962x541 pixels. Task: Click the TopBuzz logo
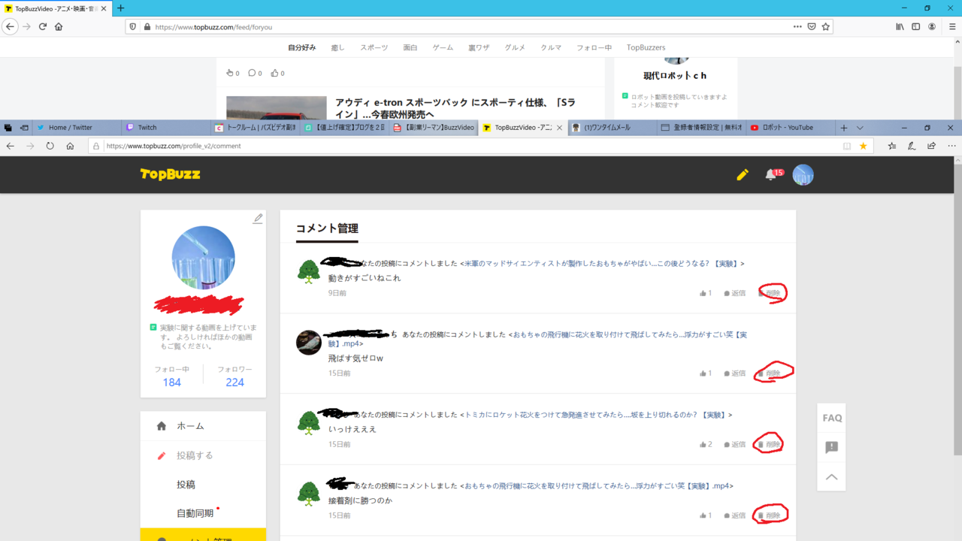(x=170, y=174)
